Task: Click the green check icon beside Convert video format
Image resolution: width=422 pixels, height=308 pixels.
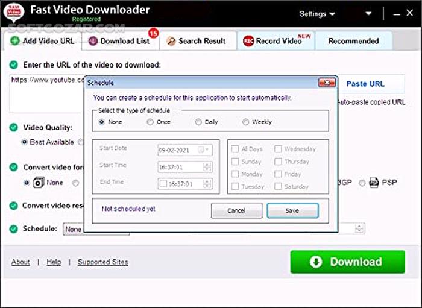Action: click(14, 167)
